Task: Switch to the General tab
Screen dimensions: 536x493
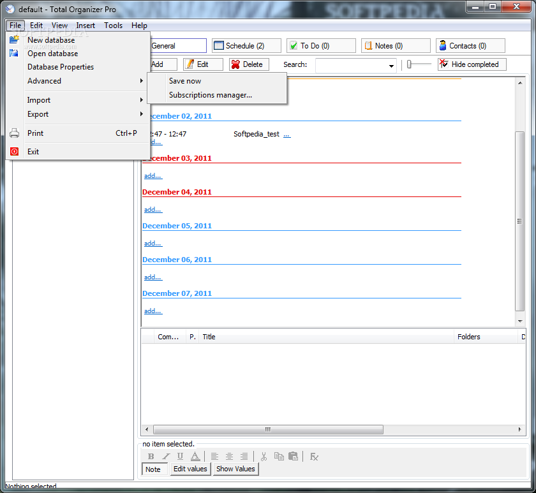Action: 178,46
